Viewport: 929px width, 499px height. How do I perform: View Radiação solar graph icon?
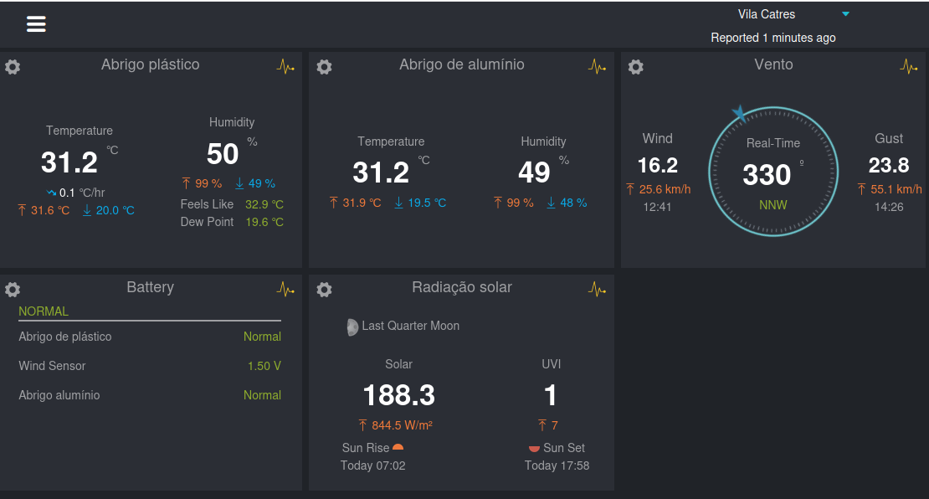point(598,289)
